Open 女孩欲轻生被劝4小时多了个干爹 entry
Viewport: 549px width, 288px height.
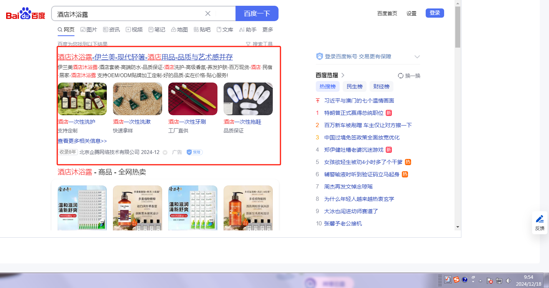click(x=363, y=162)
